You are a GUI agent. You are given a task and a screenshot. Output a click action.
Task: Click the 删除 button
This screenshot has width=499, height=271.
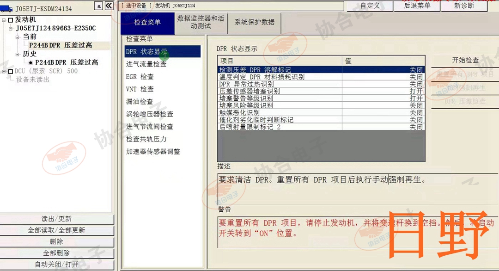pyautogui.click(x=57, y=242)
